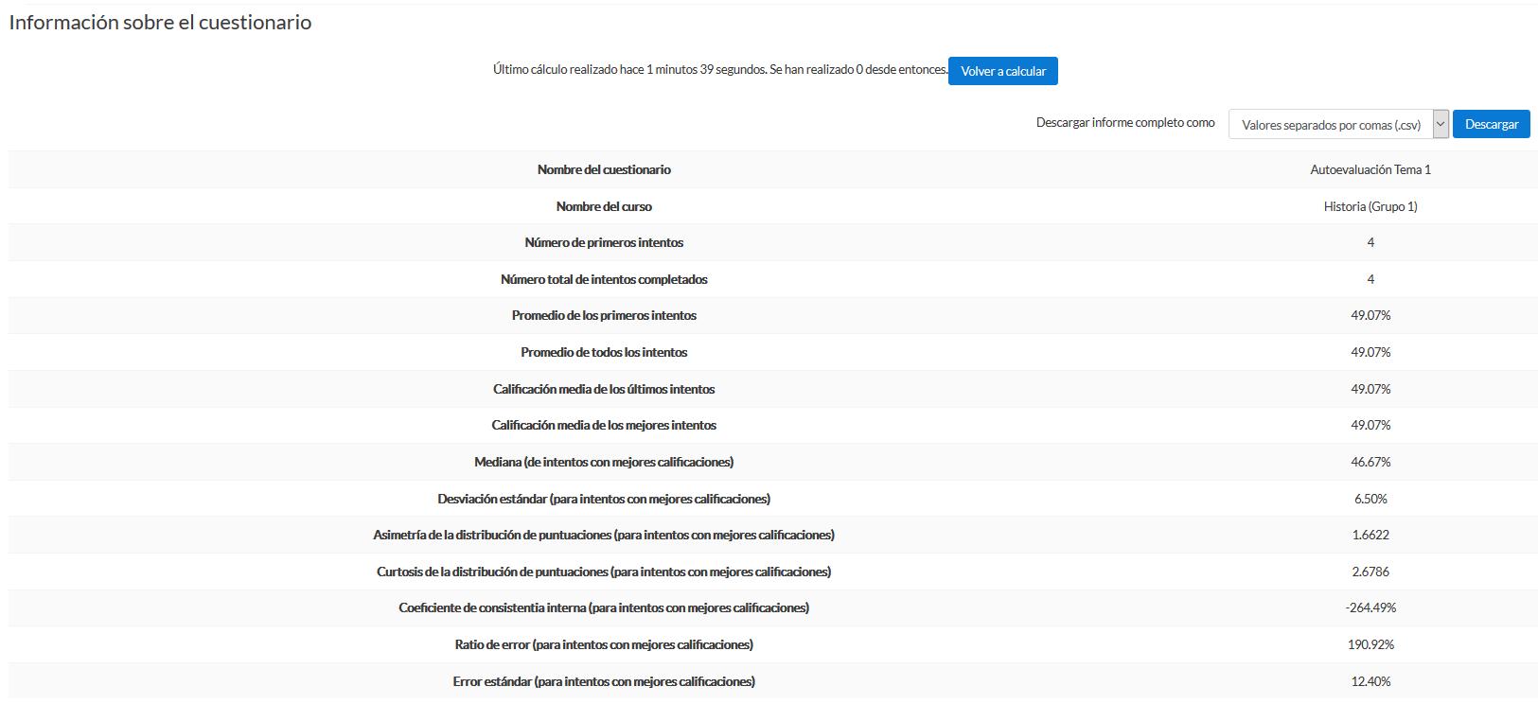Image resolution: width=1538 pixels, height=704 pixels.
Task: Select the value 'Historia (Grupo 1)'
Action: point(1370,206)
